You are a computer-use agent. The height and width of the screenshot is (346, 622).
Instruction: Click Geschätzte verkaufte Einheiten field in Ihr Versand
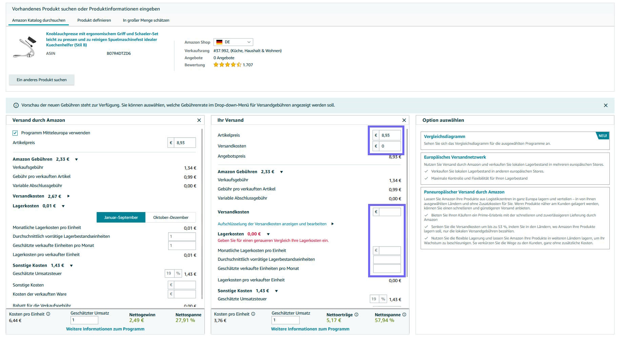387,269
